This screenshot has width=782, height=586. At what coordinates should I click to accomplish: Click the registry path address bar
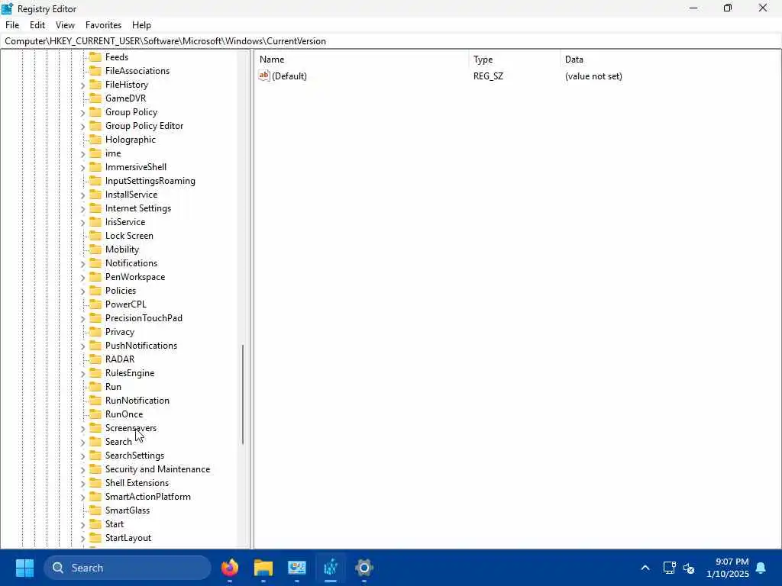point(391,41)
